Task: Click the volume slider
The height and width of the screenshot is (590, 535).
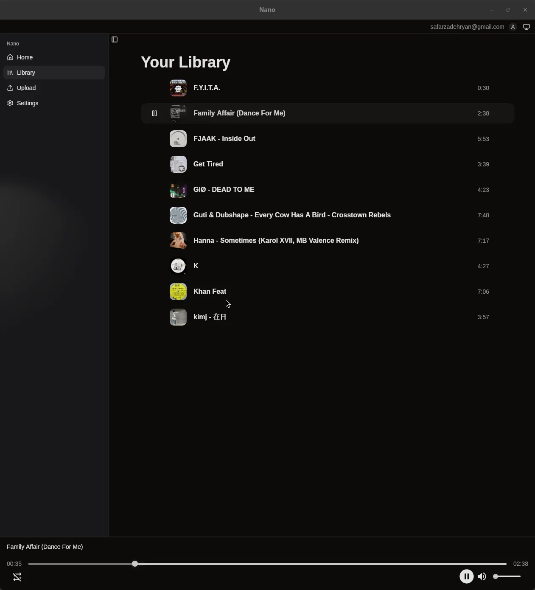Action: 507,576
